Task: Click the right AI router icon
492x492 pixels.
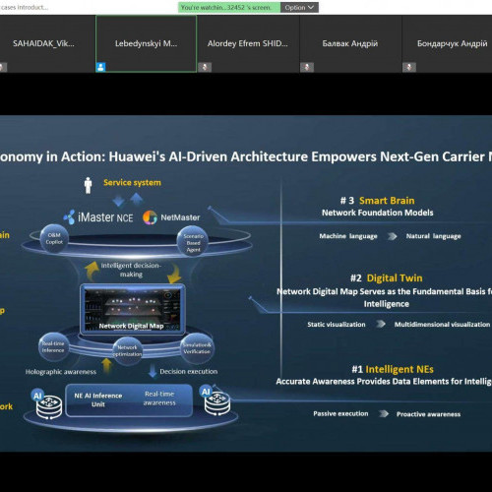Action: (x=215, y=400)
